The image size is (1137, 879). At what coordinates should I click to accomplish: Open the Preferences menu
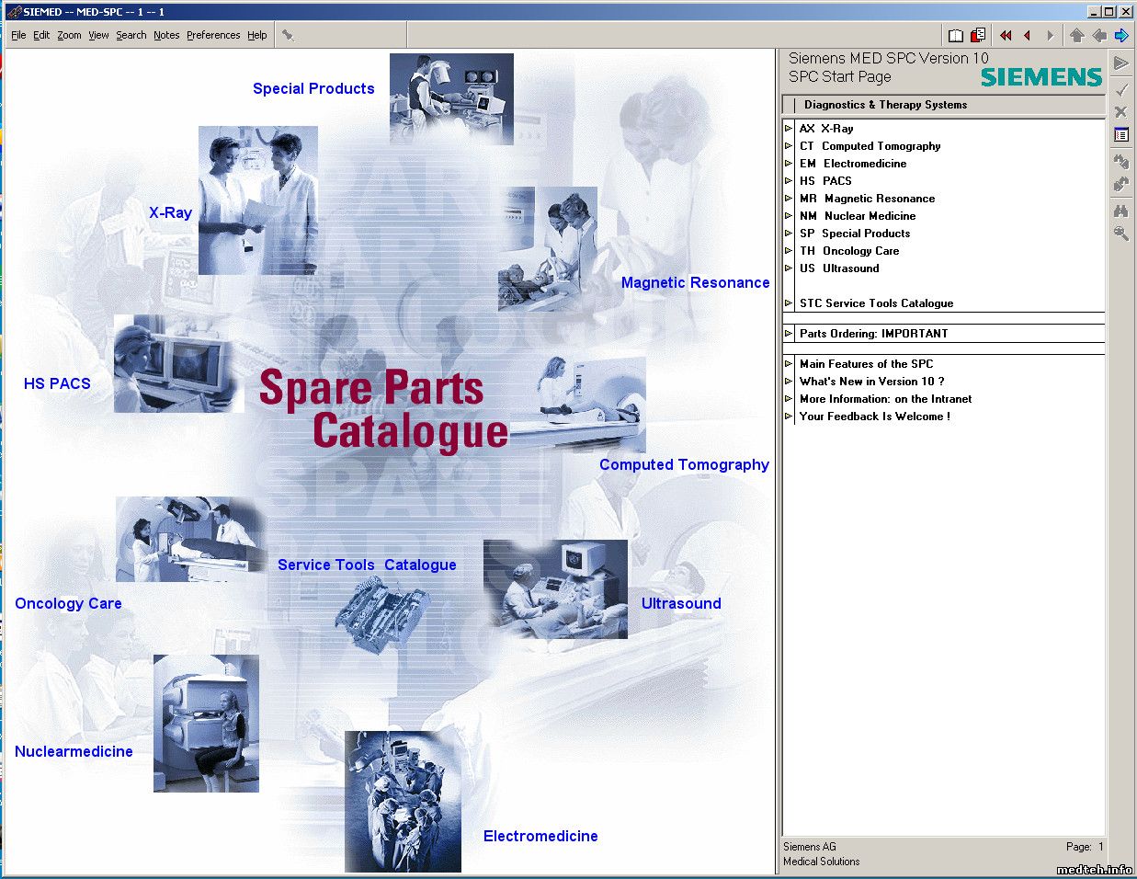point(213,36)
